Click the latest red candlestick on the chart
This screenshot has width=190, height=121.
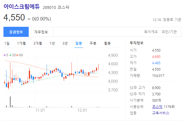point(98,67)
